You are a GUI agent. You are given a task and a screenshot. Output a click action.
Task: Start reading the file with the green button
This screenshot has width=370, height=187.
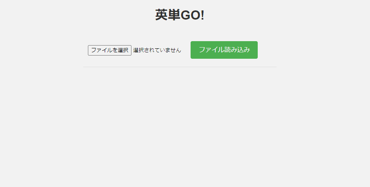[x=224, y=50]
